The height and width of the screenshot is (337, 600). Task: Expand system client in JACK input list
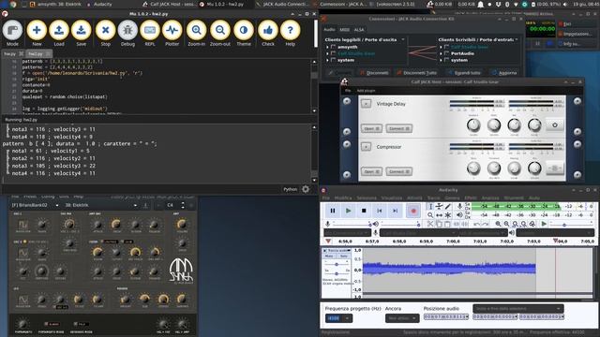point(441,60)
